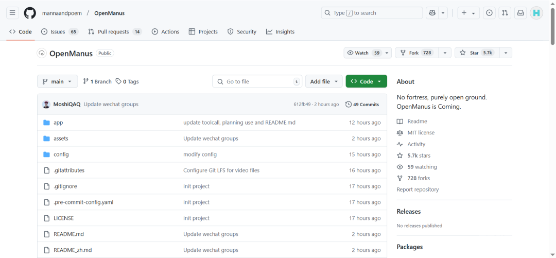This screenshot has width=556, height=258.
Task: Click the tag icon beside 0 Tags
Action: [x=118, y=81]
